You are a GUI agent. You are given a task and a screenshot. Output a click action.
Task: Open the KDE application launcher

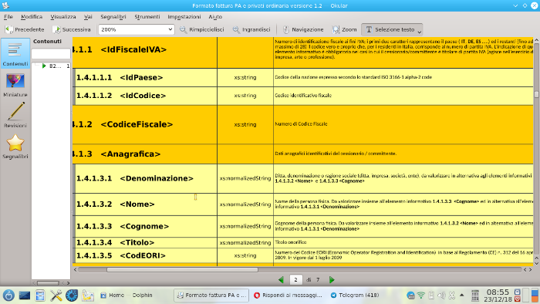[8, 296]
